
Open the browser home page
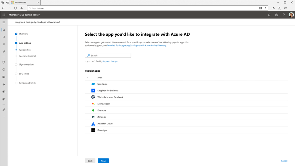22,8
